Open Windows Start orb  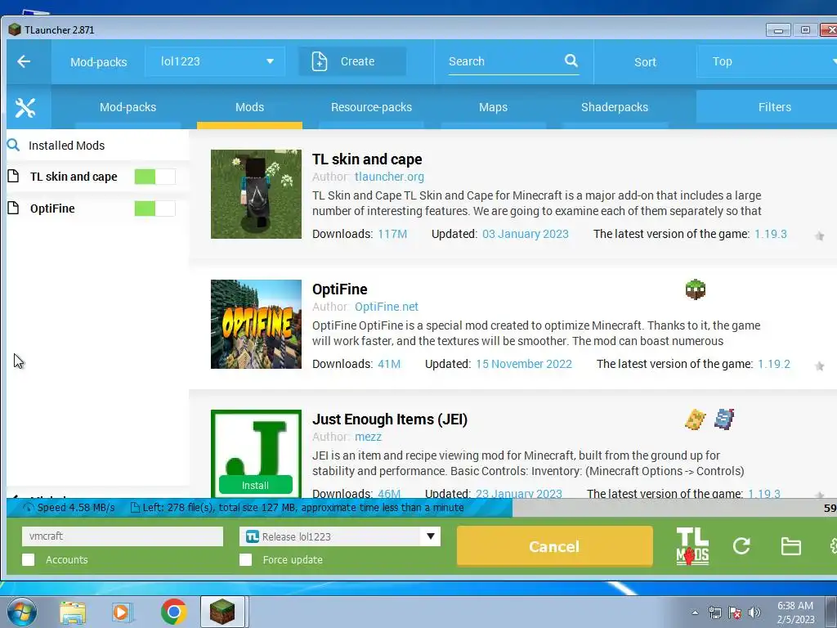point(22,612)
